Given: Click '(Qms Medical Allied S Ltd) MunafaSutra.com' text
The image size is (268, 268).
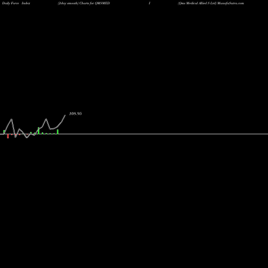Looking at the screenshot, I should tap(211, 3).
